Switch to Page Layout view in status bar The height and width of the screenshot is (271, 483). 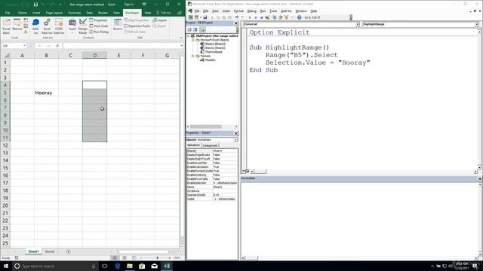tap(125, 257)
